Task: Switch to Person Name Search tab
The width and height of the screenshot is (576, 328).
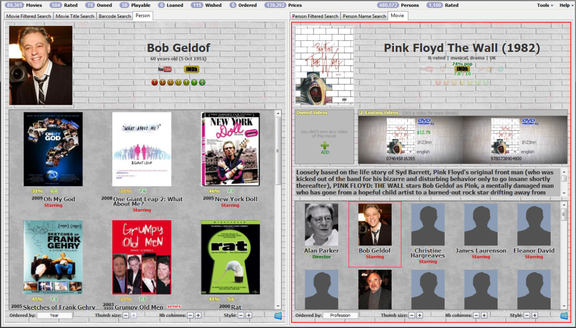Action: pos(364,16)
